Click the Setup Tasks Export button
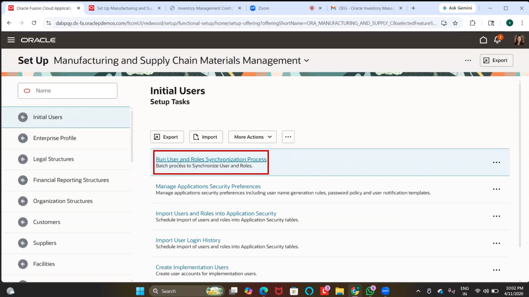 167,137
